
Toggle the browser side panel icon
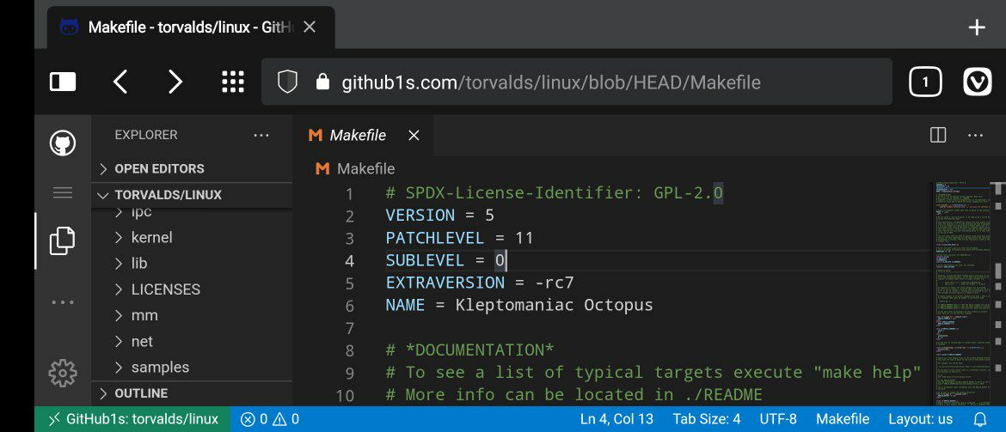[62, 82]
